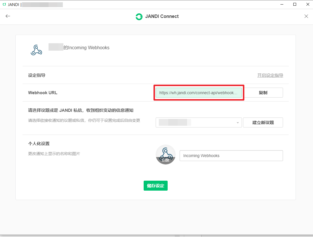This screenshot has width=313, height=237.
Task: Open the 开启设定指导 setup guide link
Action: tap(270, 75)
